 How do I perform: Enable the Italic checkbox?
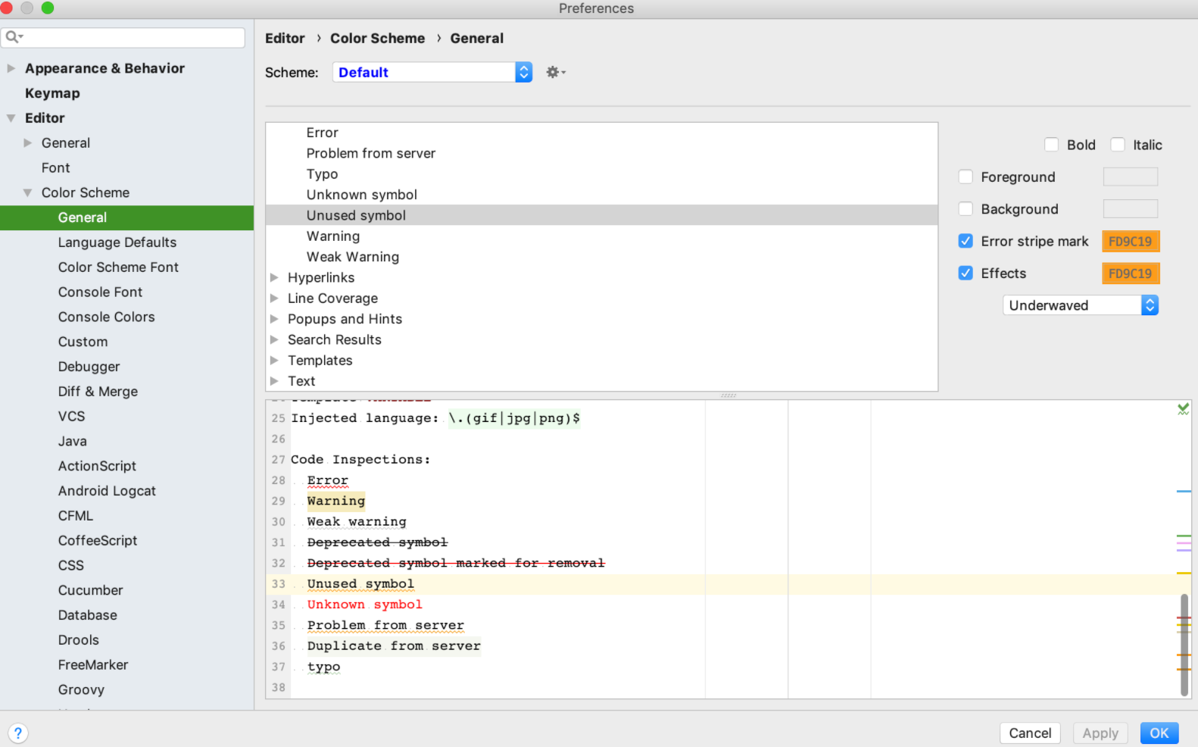(1117, 145)
